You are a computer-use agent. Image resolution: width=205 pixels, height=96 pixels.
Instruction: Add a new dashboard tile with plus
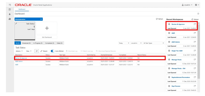click(47, 28)
